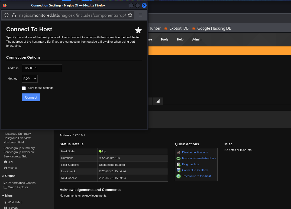The height and width of the screenshot is (209, 291).
Task: Open Graph Explorer in sidebar
Action: pos(18,187)
